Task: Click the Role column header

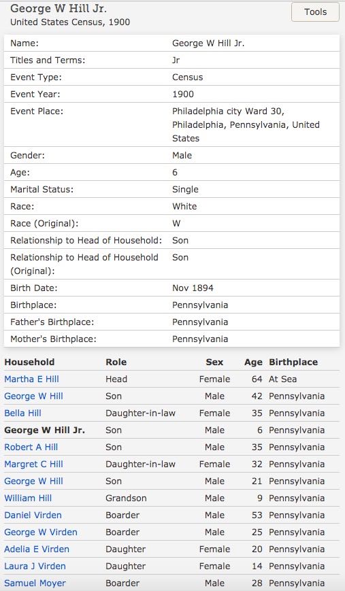Action: [x=116, y=362]
